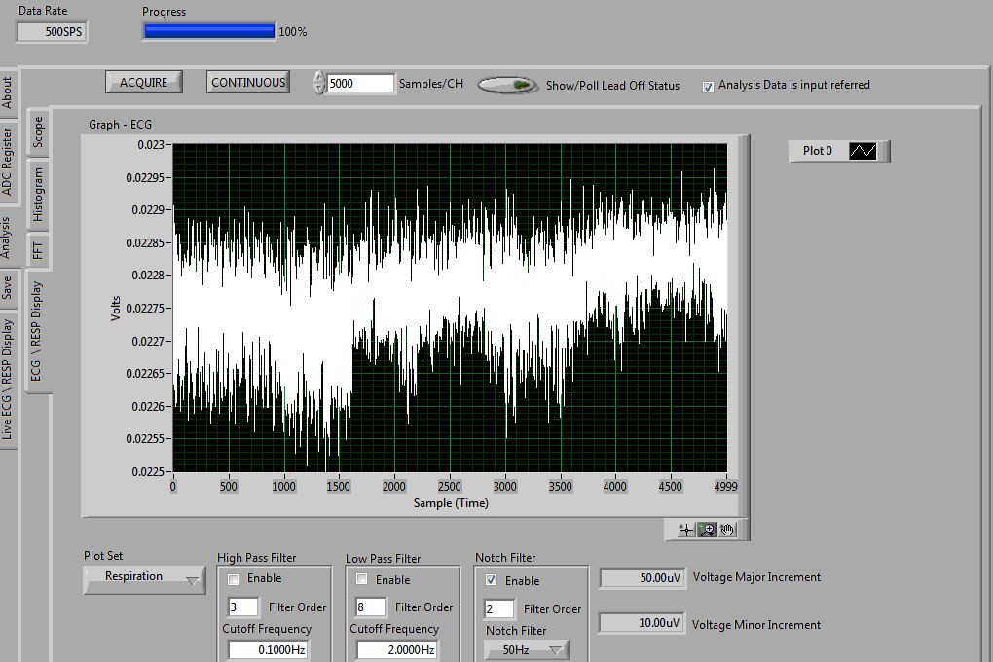Enable the Low Pass Filter checkbox
This screenshot has width=993, height=662.
362,579
